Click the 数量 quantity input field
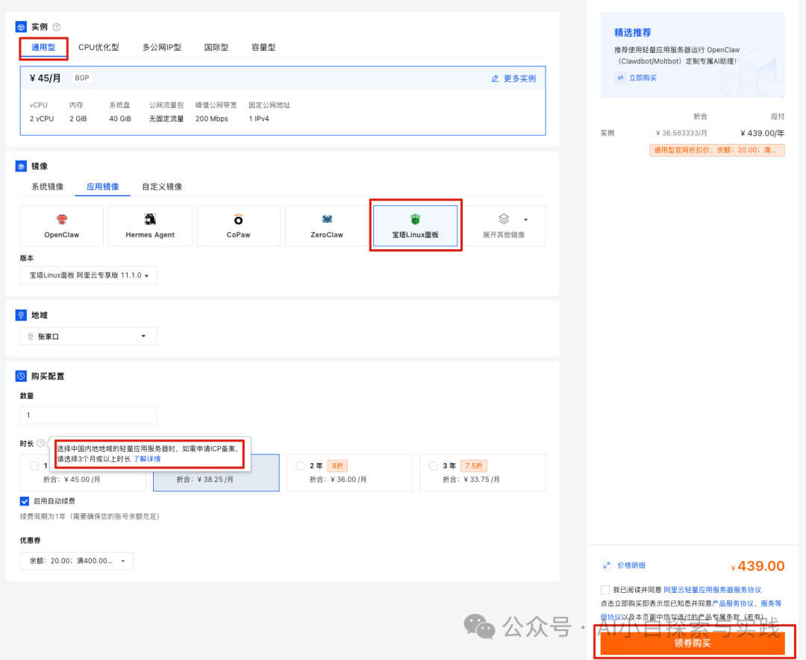Image resolution: width=806 pixels, height=660 pixels. (x=88, y=415)
